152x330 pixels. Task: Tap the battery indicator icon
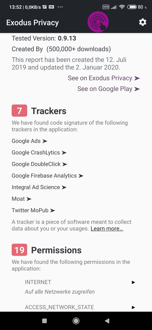(132, 7)
